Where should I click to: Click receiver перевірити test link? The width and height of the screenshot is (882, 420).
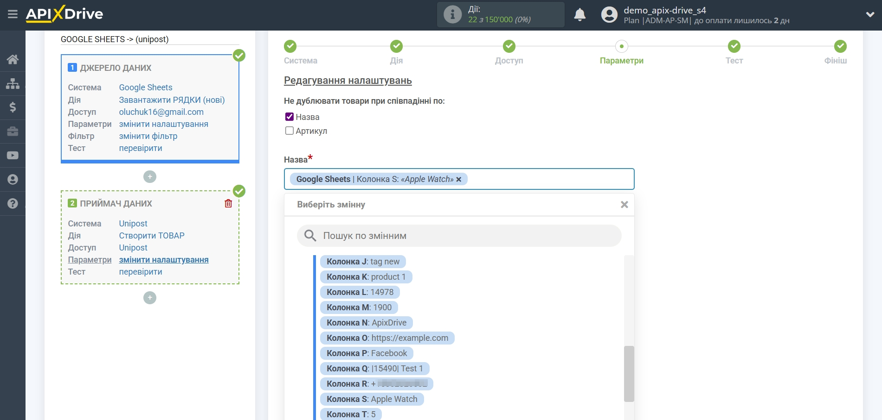141,272
